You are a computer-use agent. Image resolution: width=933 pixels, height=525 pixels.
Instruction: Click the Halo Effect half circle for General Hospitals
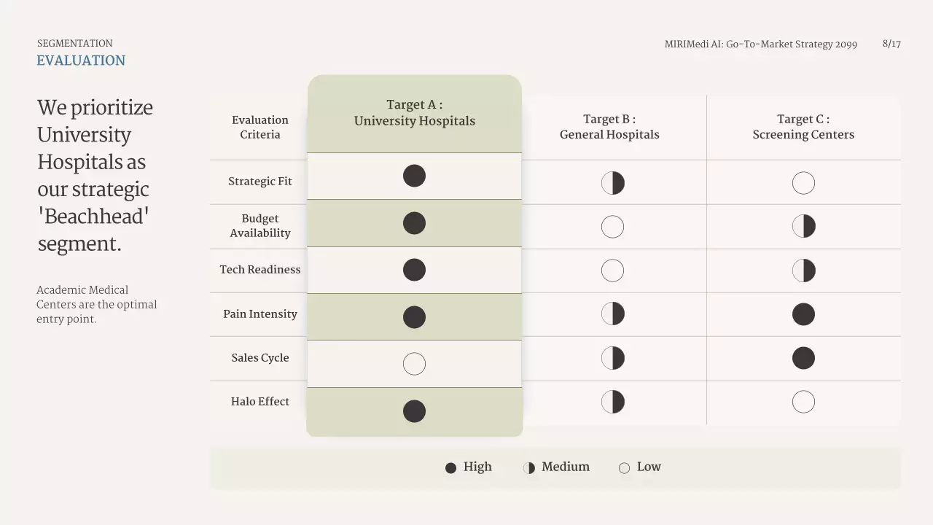(x=612, y=402)
